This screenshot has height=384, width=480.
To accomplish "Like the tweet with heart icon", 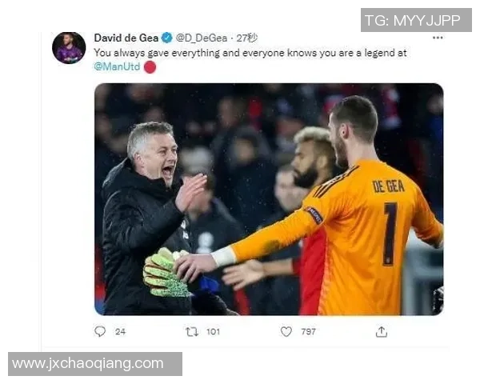I will coord(286,332).
